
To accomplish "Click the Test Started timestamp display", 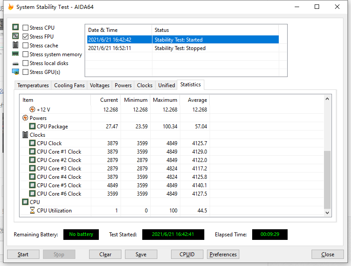I will point(173,234).
